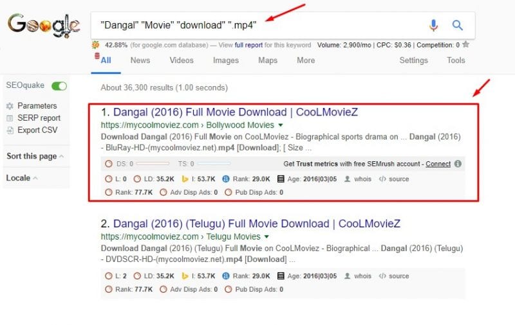
Task: Click Age archive icon in result 2
Action: [x=281, y=276]
